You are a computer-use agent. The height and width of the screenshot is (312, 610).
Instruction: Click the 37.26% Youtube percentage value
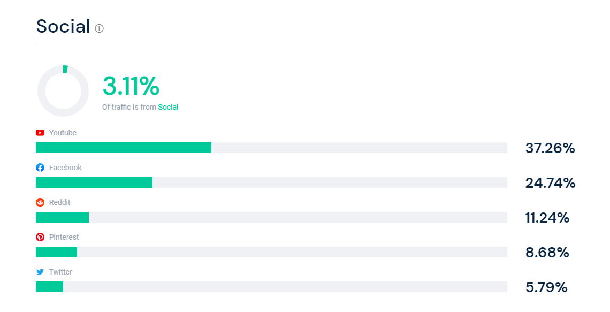[x=550, y=148]
